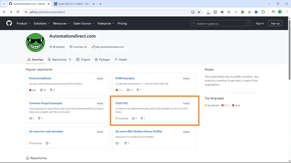Open the P1AM-Examples repository
The height and width of the screenshot is (163, 291).
(125, 78)
